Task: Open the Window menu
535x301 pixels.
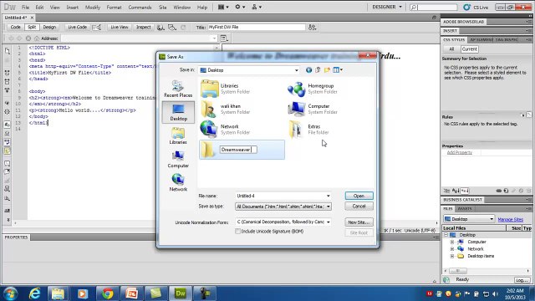Action: [x=182, y=8]
